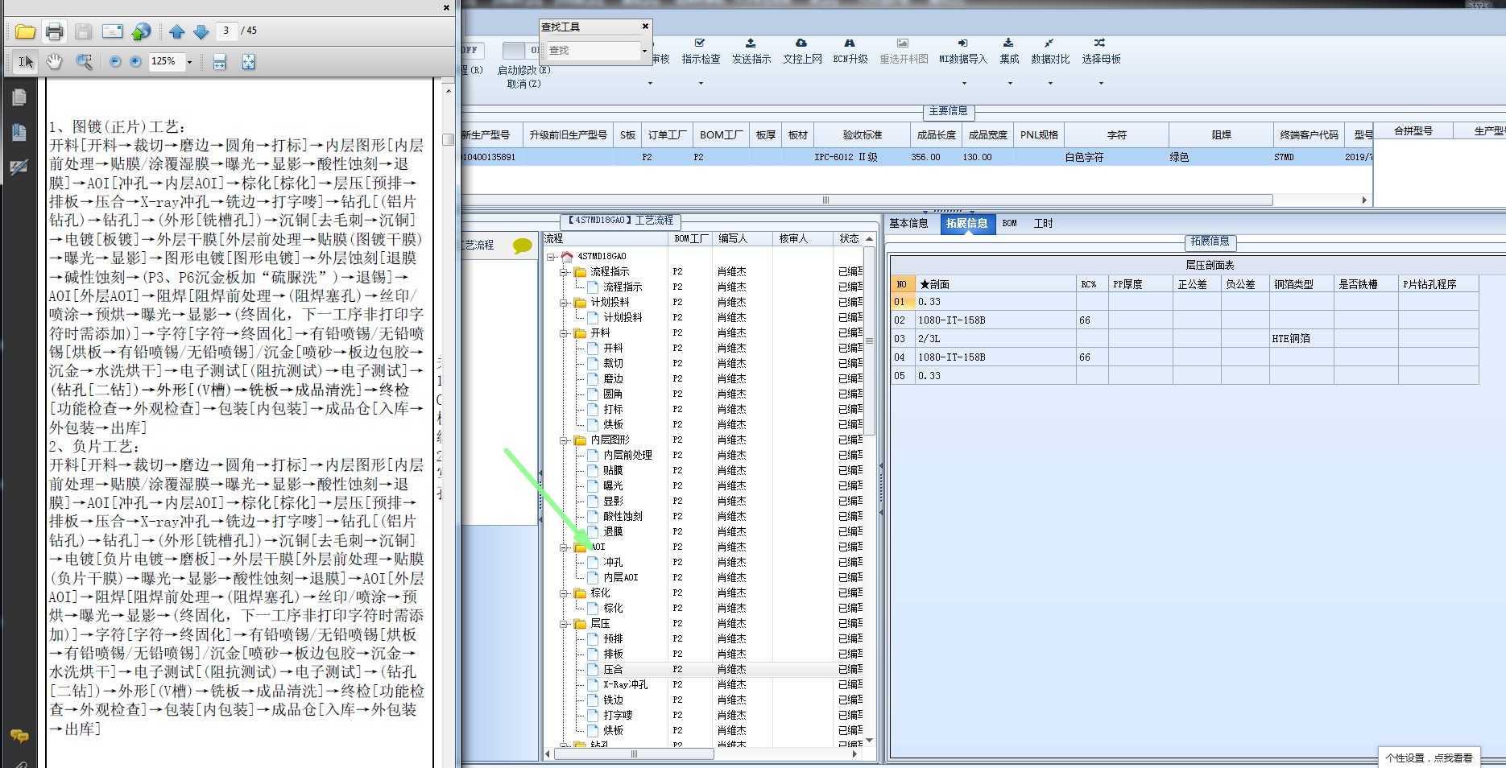The image size is (1506, 768).
Task: Click the 集成 download button
Action: pos(1009,52)
